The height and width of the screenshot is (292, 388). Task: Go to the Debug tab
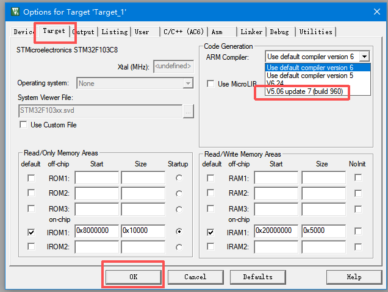click(279, 32)
